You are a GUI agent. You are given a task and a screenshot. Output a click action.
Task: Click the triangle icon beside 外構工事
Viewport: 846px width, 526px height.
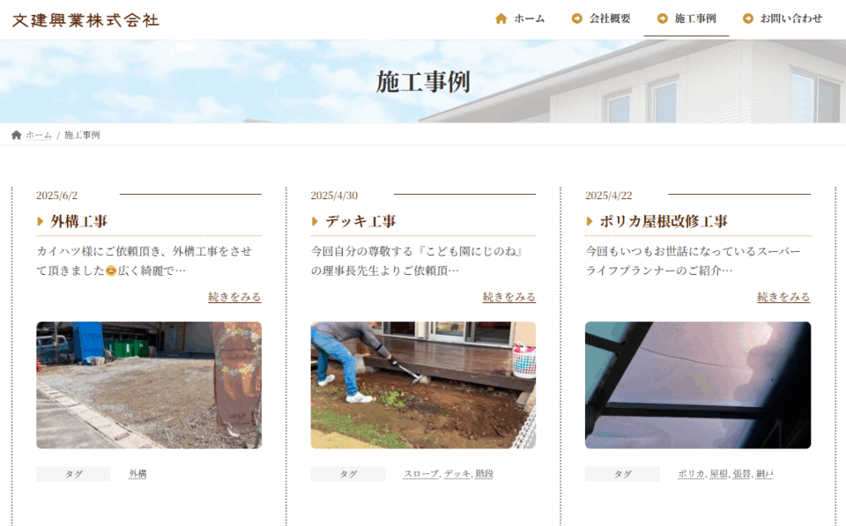pyautogui.click(x=40, y=221)
